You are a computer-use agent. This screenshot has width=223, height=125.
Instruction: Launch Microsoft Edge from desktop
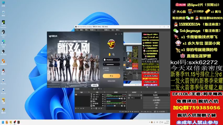[x=3, y=44]
